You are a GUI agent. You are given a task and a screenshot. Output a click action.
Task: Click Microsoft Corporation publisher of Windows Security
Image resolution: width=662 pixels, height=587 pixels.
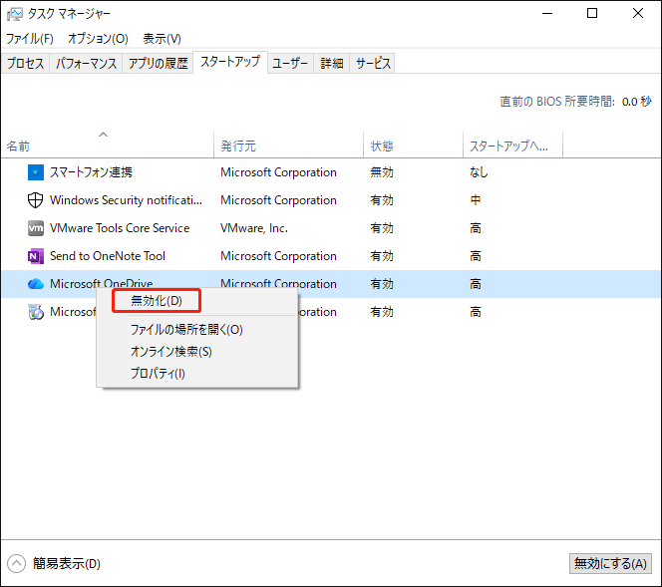(x=278, y=200)
